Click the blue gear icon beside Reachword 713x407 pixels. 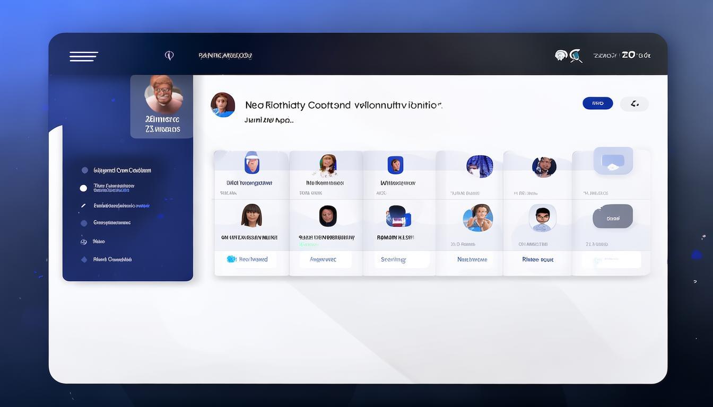(231, 259)
